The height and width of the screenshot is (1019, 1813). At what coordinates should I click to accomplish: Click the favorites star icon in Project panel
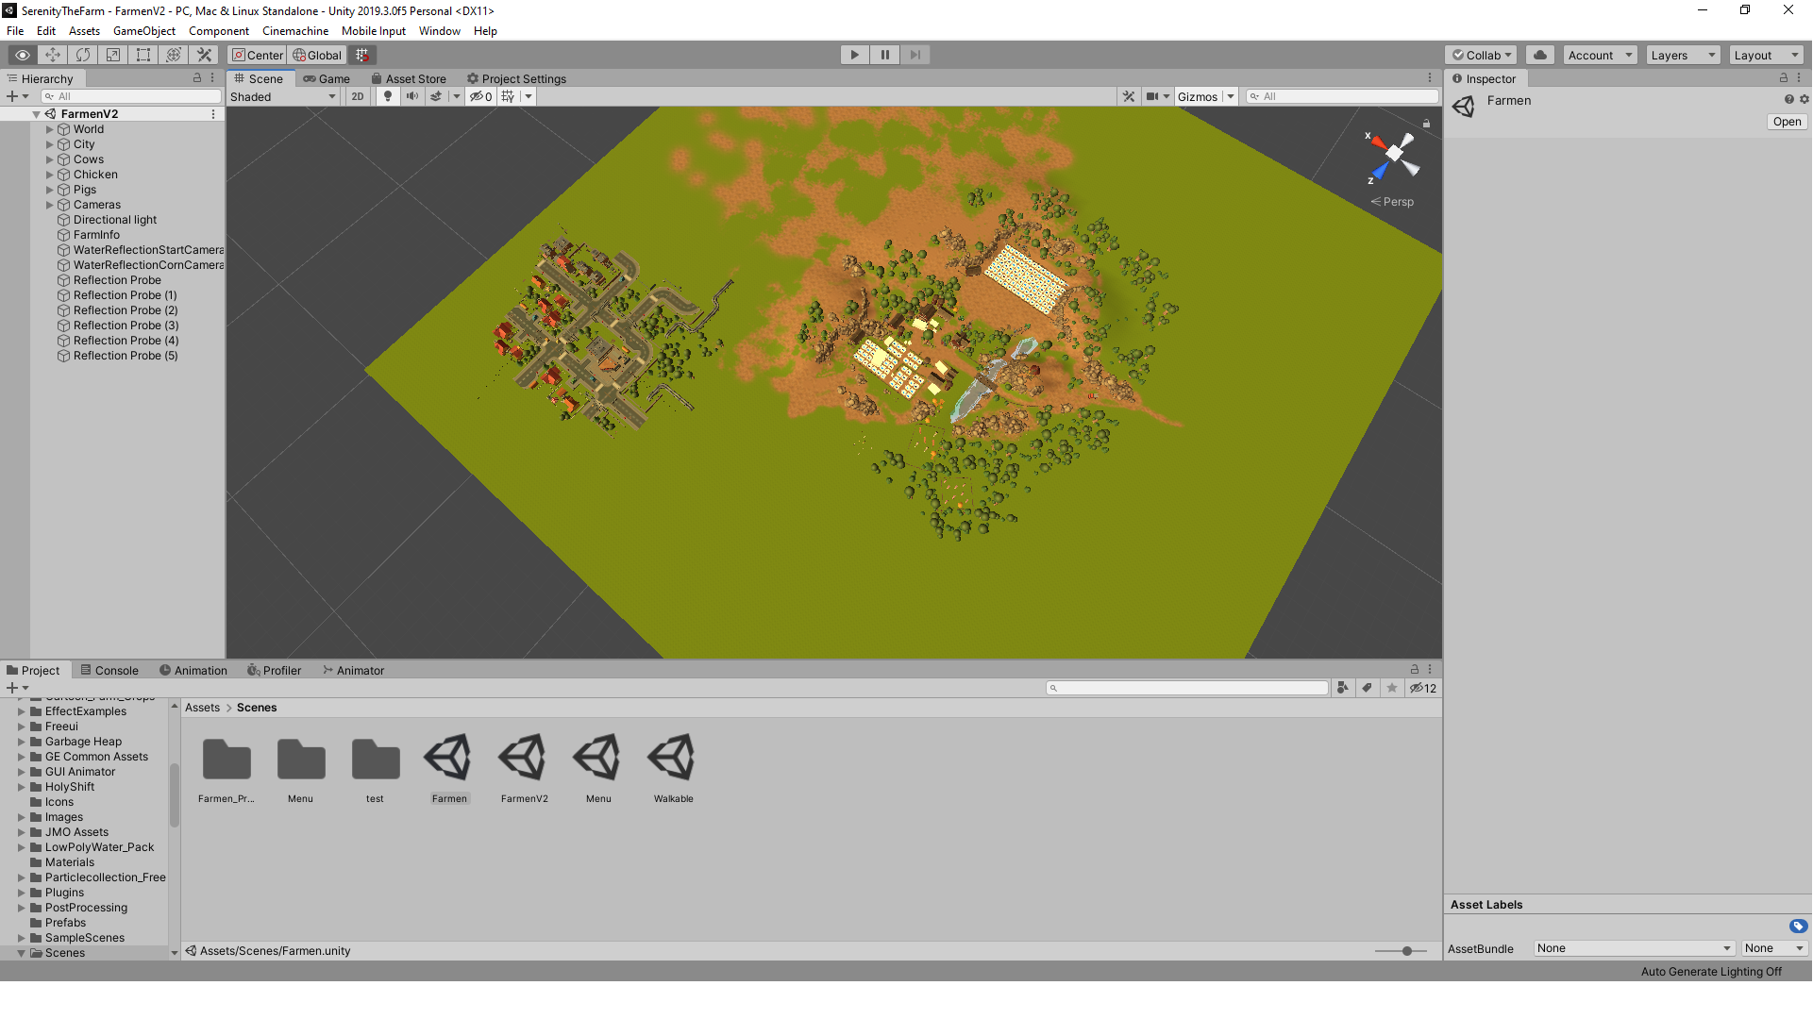point(1392,688)
